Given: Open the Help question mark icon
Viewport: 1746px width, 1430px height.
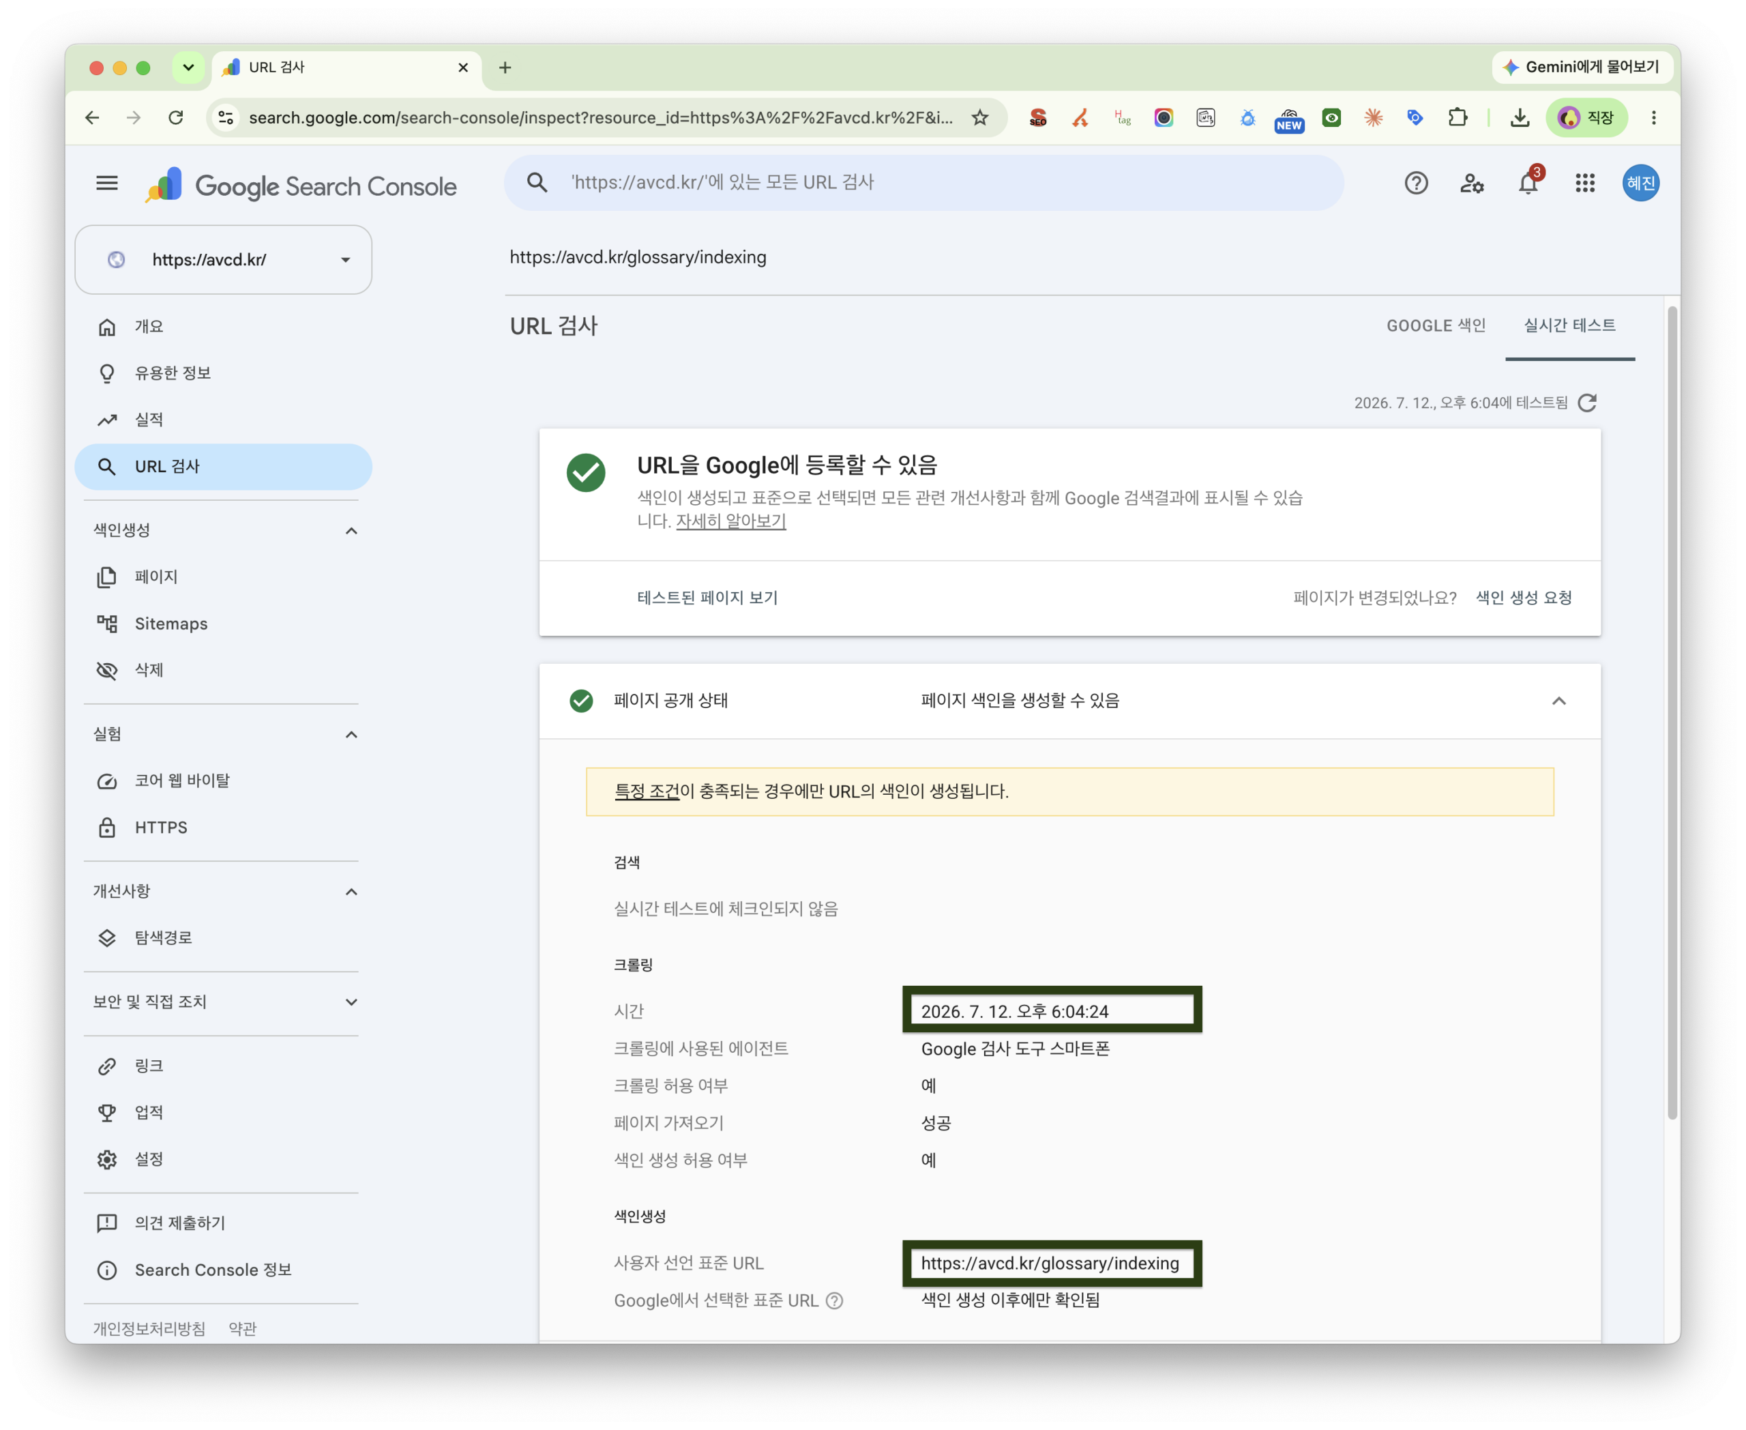Looking at the screenshot, I should click(1416, 183).
